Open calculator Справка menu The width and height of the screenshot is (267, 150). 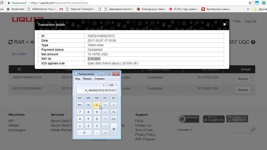pyautogui.click(x=99, y=79)
